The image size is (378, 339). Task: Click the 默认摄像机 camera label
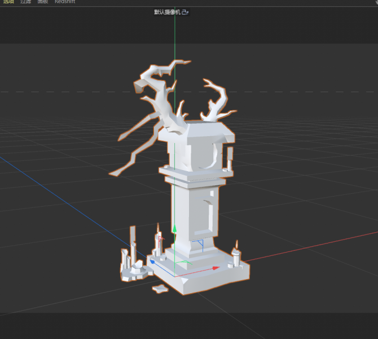point(168,12)
